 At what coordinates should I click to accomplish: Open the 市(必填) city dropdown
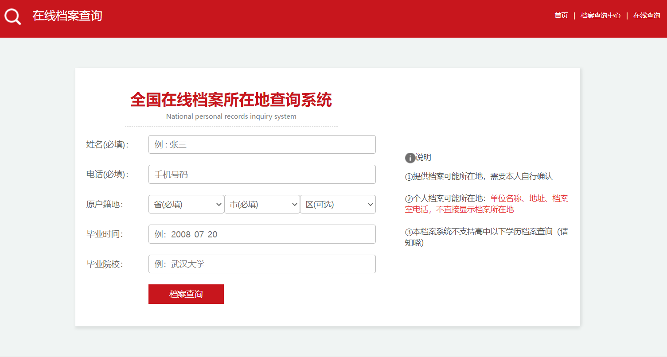click(262, 204)
